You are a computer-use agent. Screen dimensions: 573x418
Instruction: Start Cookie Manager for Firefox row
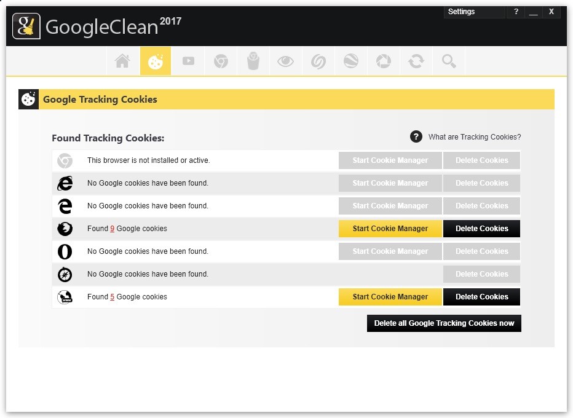point(390,229)
